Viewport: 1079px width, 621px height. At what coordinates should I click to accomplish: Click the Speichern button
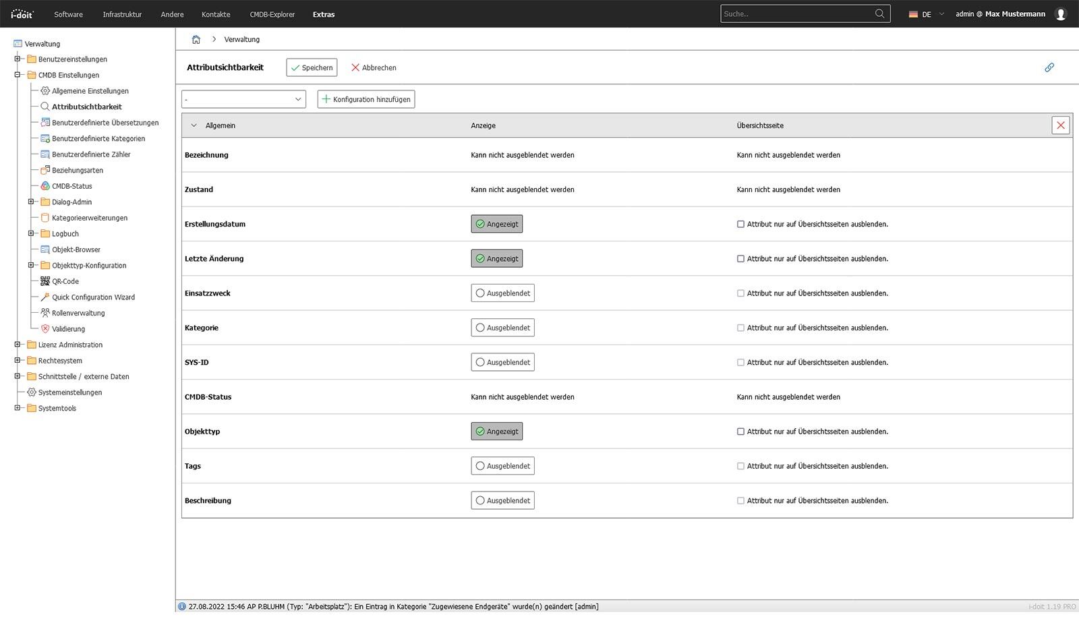click(312, 67)
